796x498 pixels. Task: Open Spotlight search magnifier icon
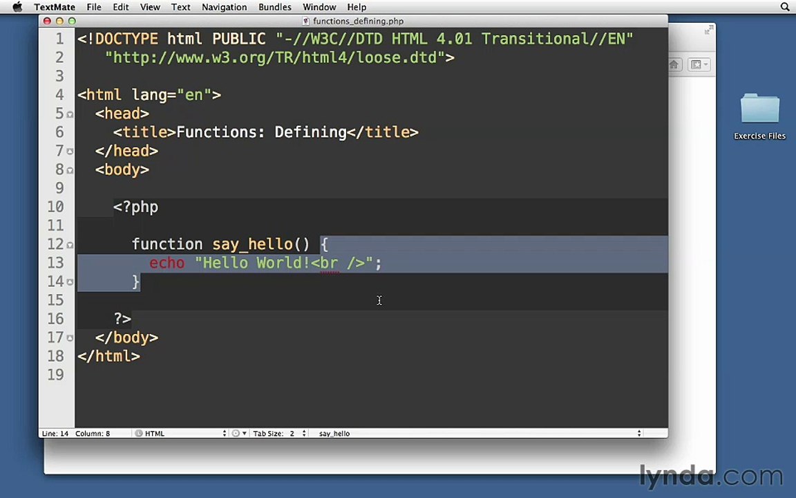[785, 7]
